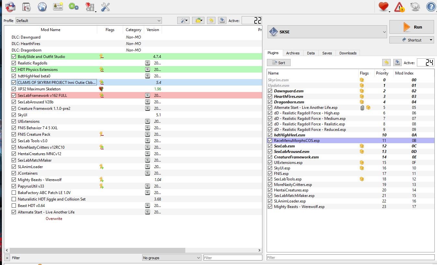Click the mod list Filter text field
The image size is (437, 265).
233,258
